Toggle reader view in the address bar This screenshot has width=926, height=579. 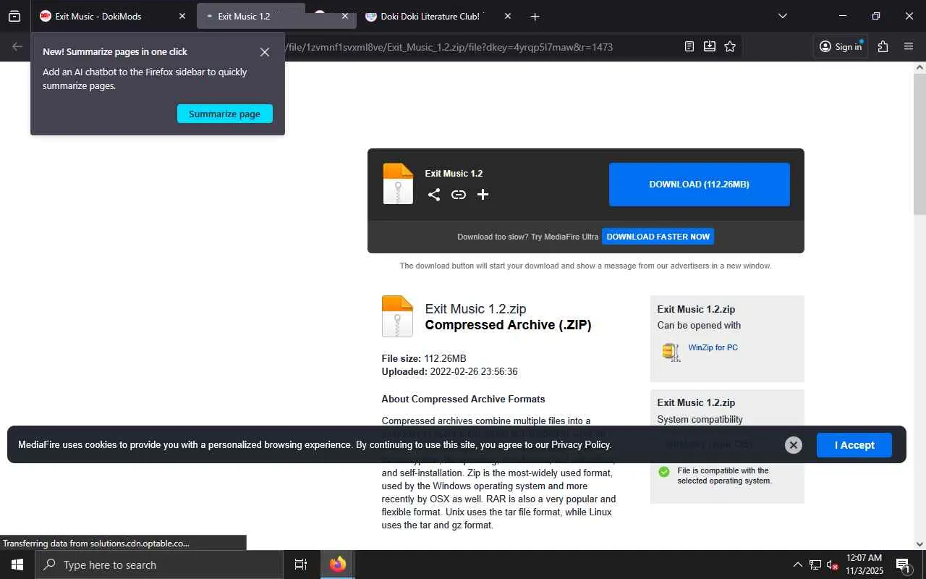[689, 46]
